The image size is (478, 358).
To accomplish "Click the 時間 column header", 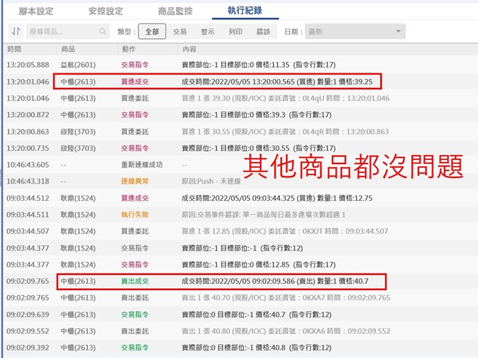I will coord(15,49).
